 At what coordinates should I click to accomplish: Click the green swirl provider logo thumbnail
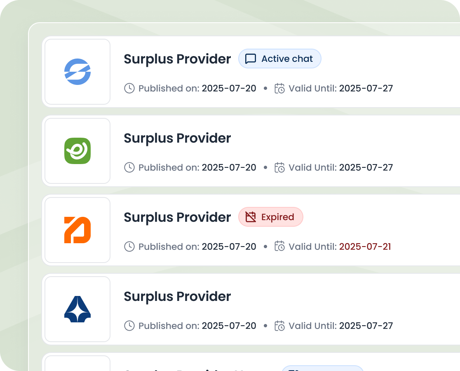pos(77,151)
